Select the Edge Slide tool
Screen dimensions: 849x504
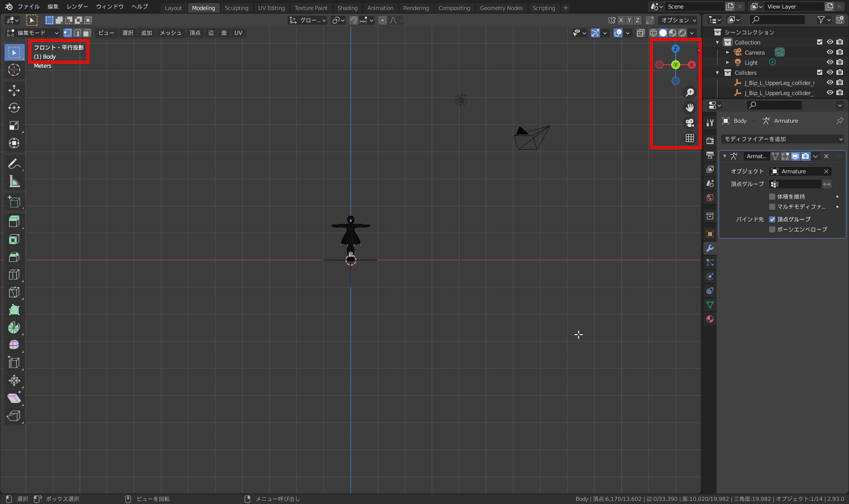(x=14, y=363)
